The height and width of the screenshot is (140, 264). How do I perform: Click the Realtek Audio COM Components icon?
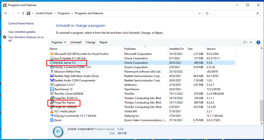coord(52,80)
